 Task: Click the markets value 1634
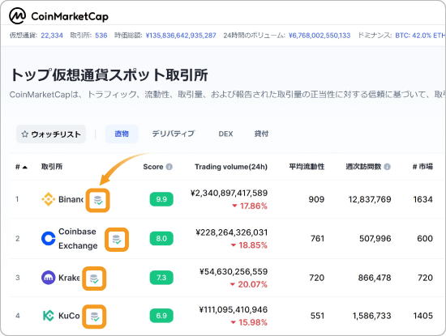point(423,199)
